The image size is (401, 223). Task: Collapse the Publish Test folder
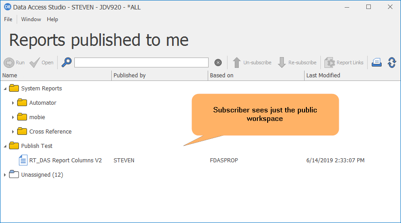[5, 146]
